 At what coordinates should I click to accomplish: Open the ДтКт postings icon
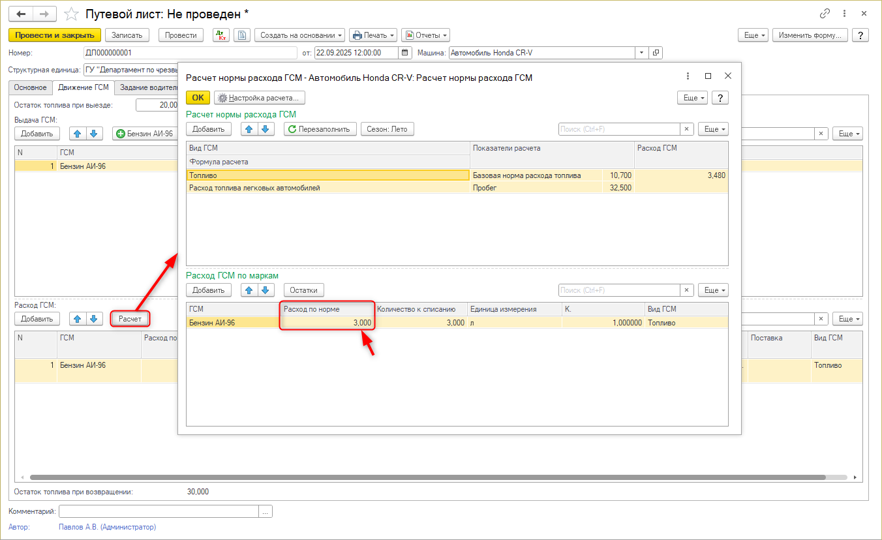[221, 35]
